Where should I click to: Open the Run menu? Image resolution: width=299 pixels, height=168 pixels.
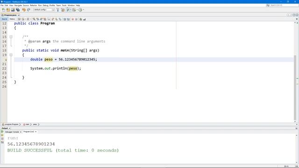pos(40,5)
